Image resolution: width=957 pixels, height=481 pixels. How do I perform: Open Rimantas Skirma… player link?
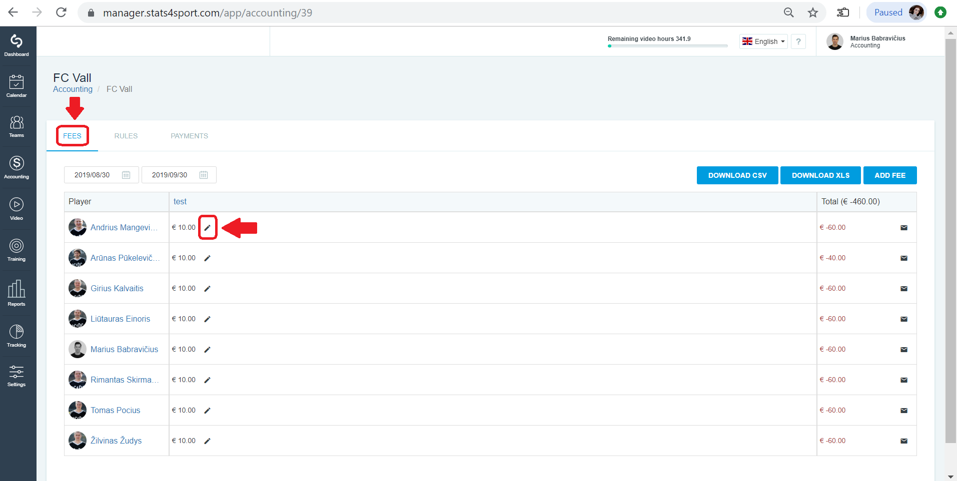click(x=125, y=380)
